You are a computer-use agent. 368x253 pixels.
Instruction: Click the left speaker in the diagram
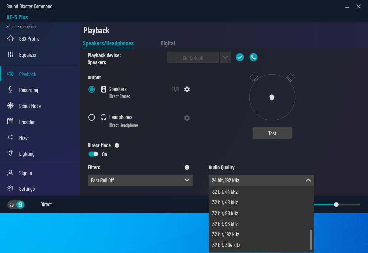[x=254, y=77]
